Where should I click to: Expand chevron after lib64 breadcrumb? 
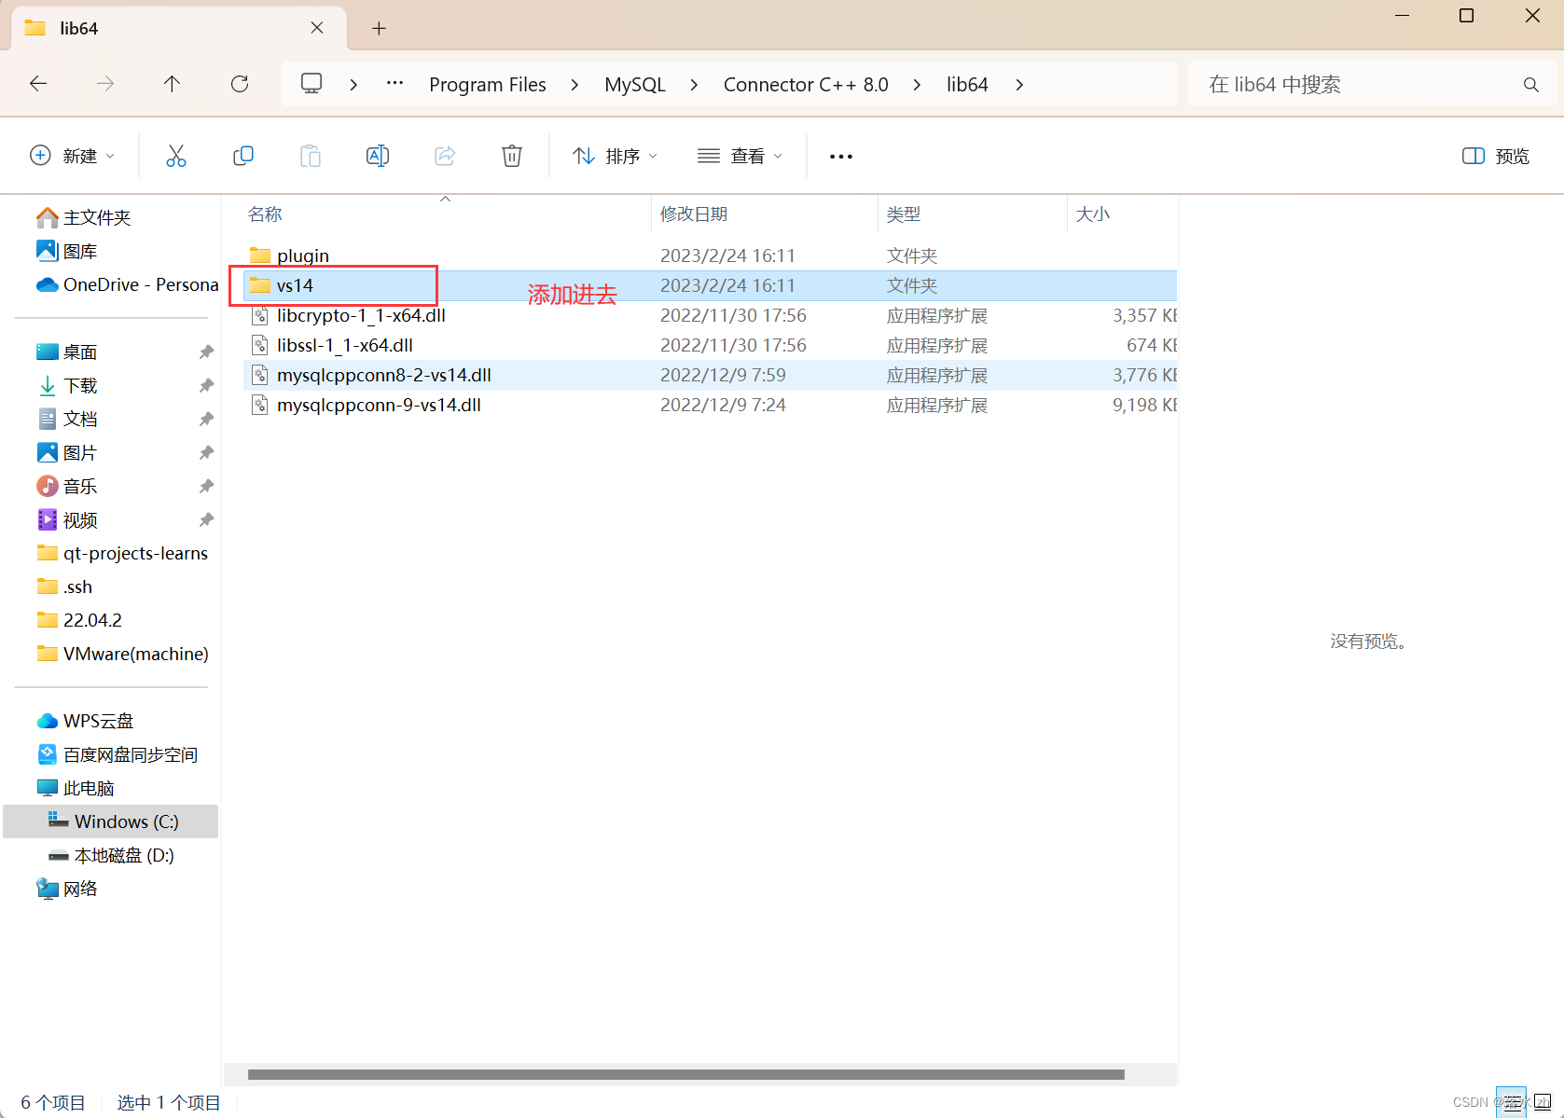(1019, 85)
